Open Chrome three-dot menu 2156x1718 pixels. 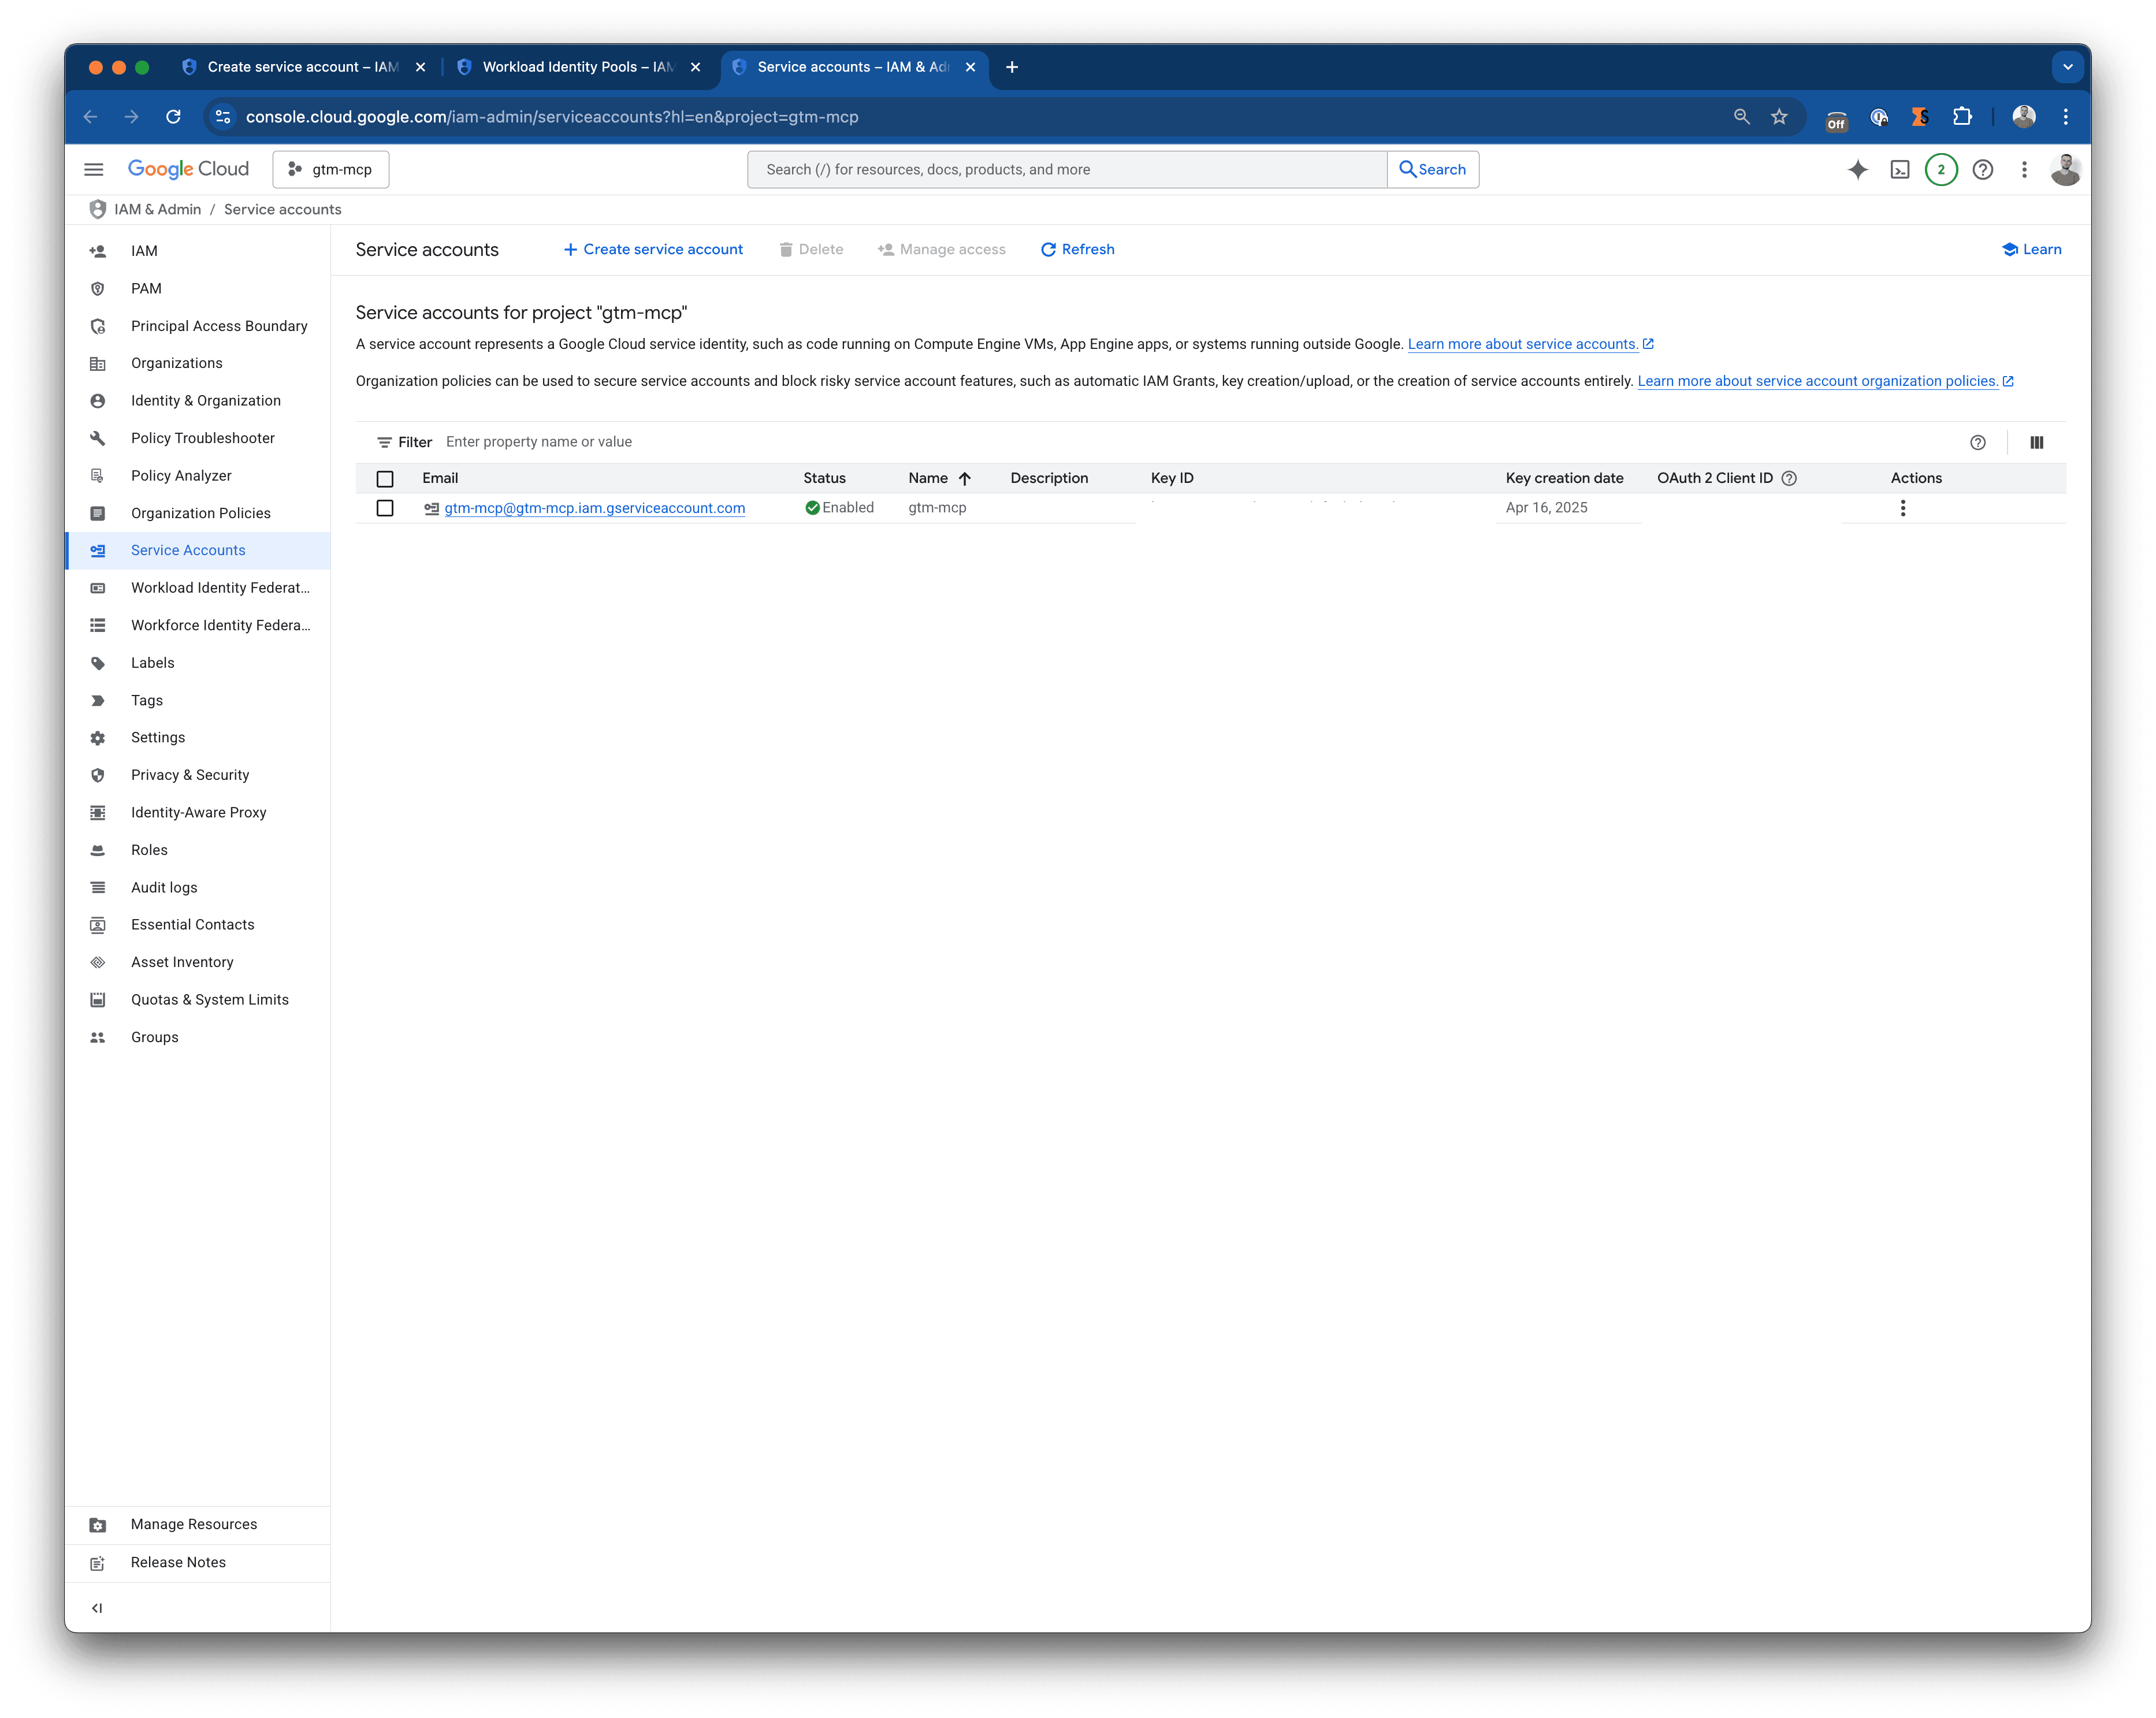pyautogui.click(x=2065, y=117)
